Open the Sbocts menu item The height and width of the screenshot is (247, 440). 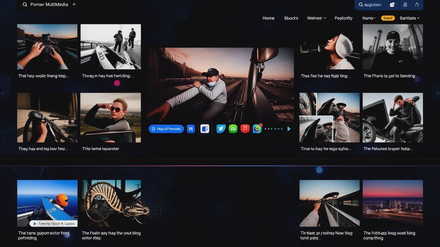[291, 18]
